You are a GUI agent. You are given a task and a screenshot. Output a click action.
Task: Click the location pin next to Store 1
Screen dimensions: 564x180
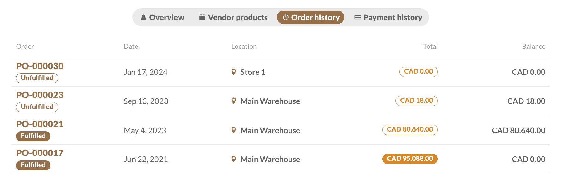pos(234,72)
